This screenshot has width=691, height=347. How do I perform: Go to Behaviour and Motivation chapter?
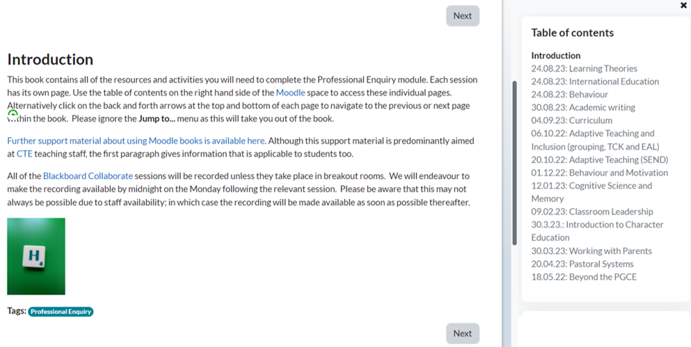599,172
